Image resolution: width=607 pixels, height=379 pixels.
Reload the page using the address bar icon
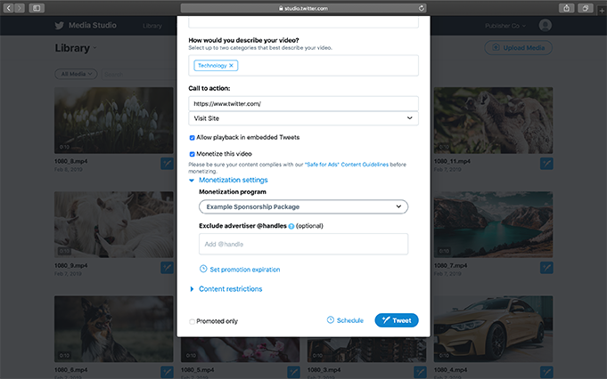[x=421, y=7]
